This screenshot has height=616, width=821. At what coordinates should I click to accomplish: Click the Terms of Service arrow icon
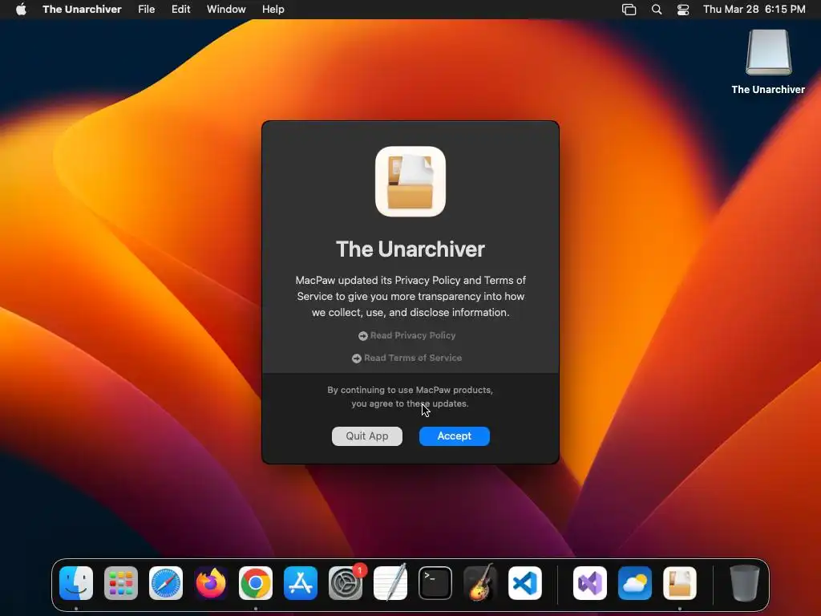coord(357,359)
